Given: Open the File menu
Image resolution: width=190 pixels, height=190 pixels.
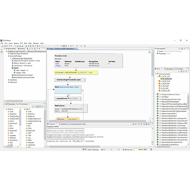Looking at the screenshot, I should pyautogui.click(x=2, y=43).
